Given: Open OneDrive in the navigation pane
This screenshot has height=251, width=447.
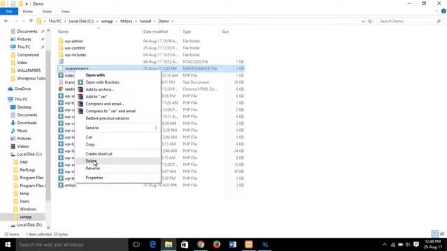Looking at the screenshot, I should pyautogui.click(x=22, y=89).
